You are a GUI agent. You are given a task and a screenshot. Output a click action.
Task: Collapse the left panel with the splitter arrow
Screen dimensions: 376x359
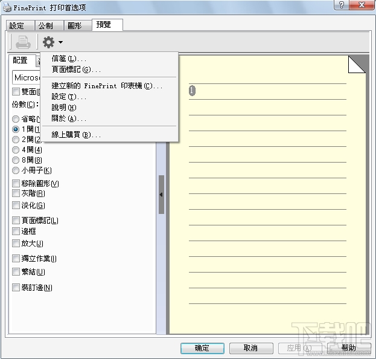pos(161,195)
